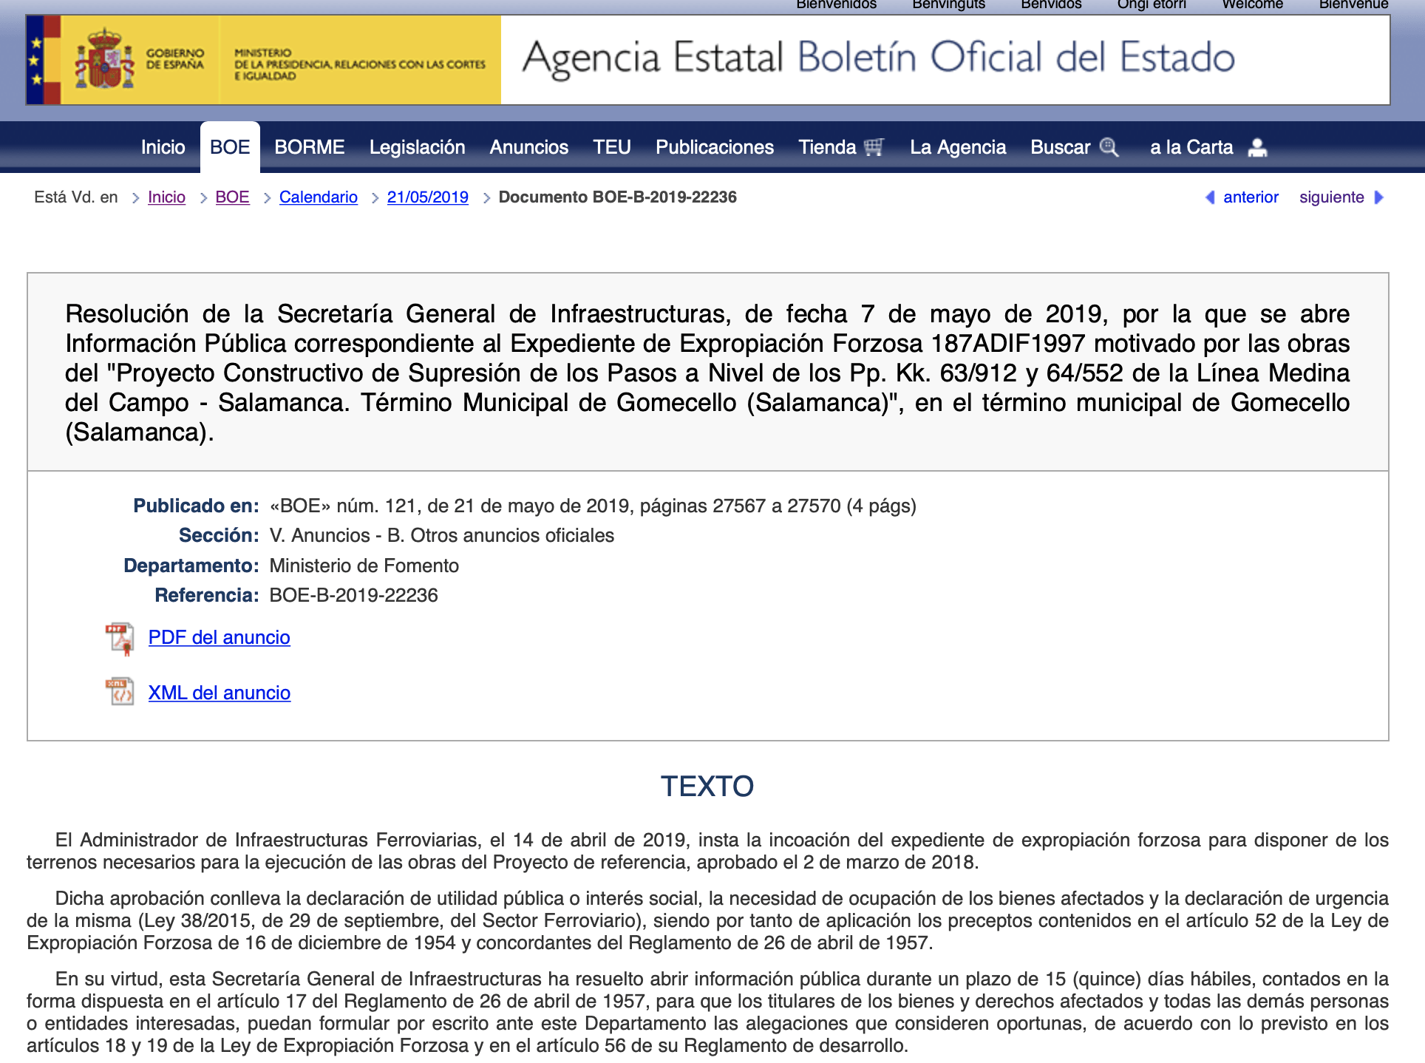This screenshot has height=1063, width=1425.
Task: Follow the Calendario breadcrumb link
Action: pyautogui.click(x=319, y=197)
